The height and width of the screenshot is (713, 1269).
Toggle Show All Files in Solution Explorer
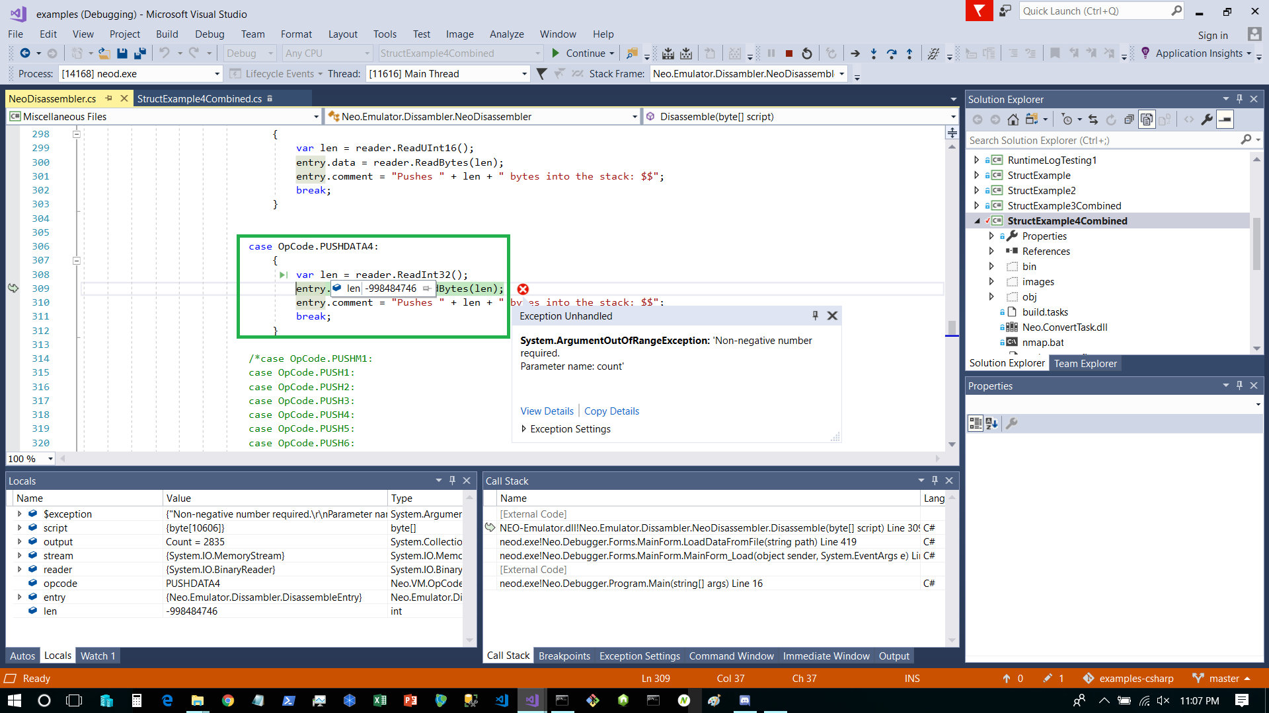tap(1147, 119)
